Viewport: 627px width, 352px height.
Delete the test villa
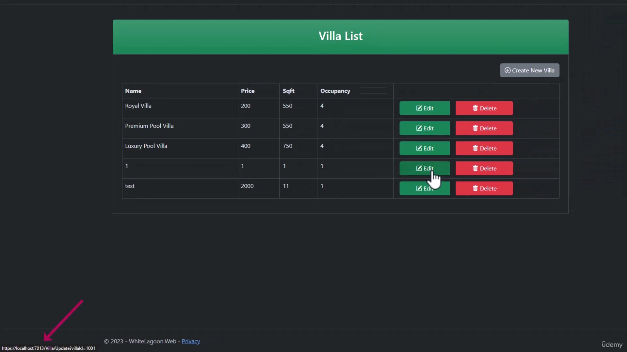[484, 188]
